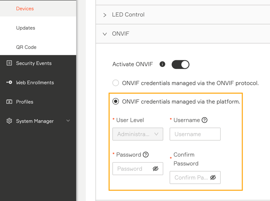Click the Activate ONVIF info icon
Screen dimensions: 270x201
click(x=162, y=64)
